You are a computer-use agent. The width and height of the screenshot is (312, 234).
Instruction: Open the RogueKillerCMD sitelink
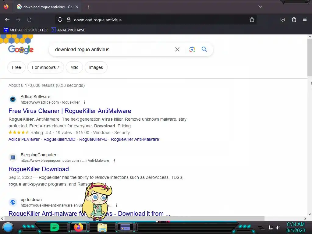click(x=59, y=139)
